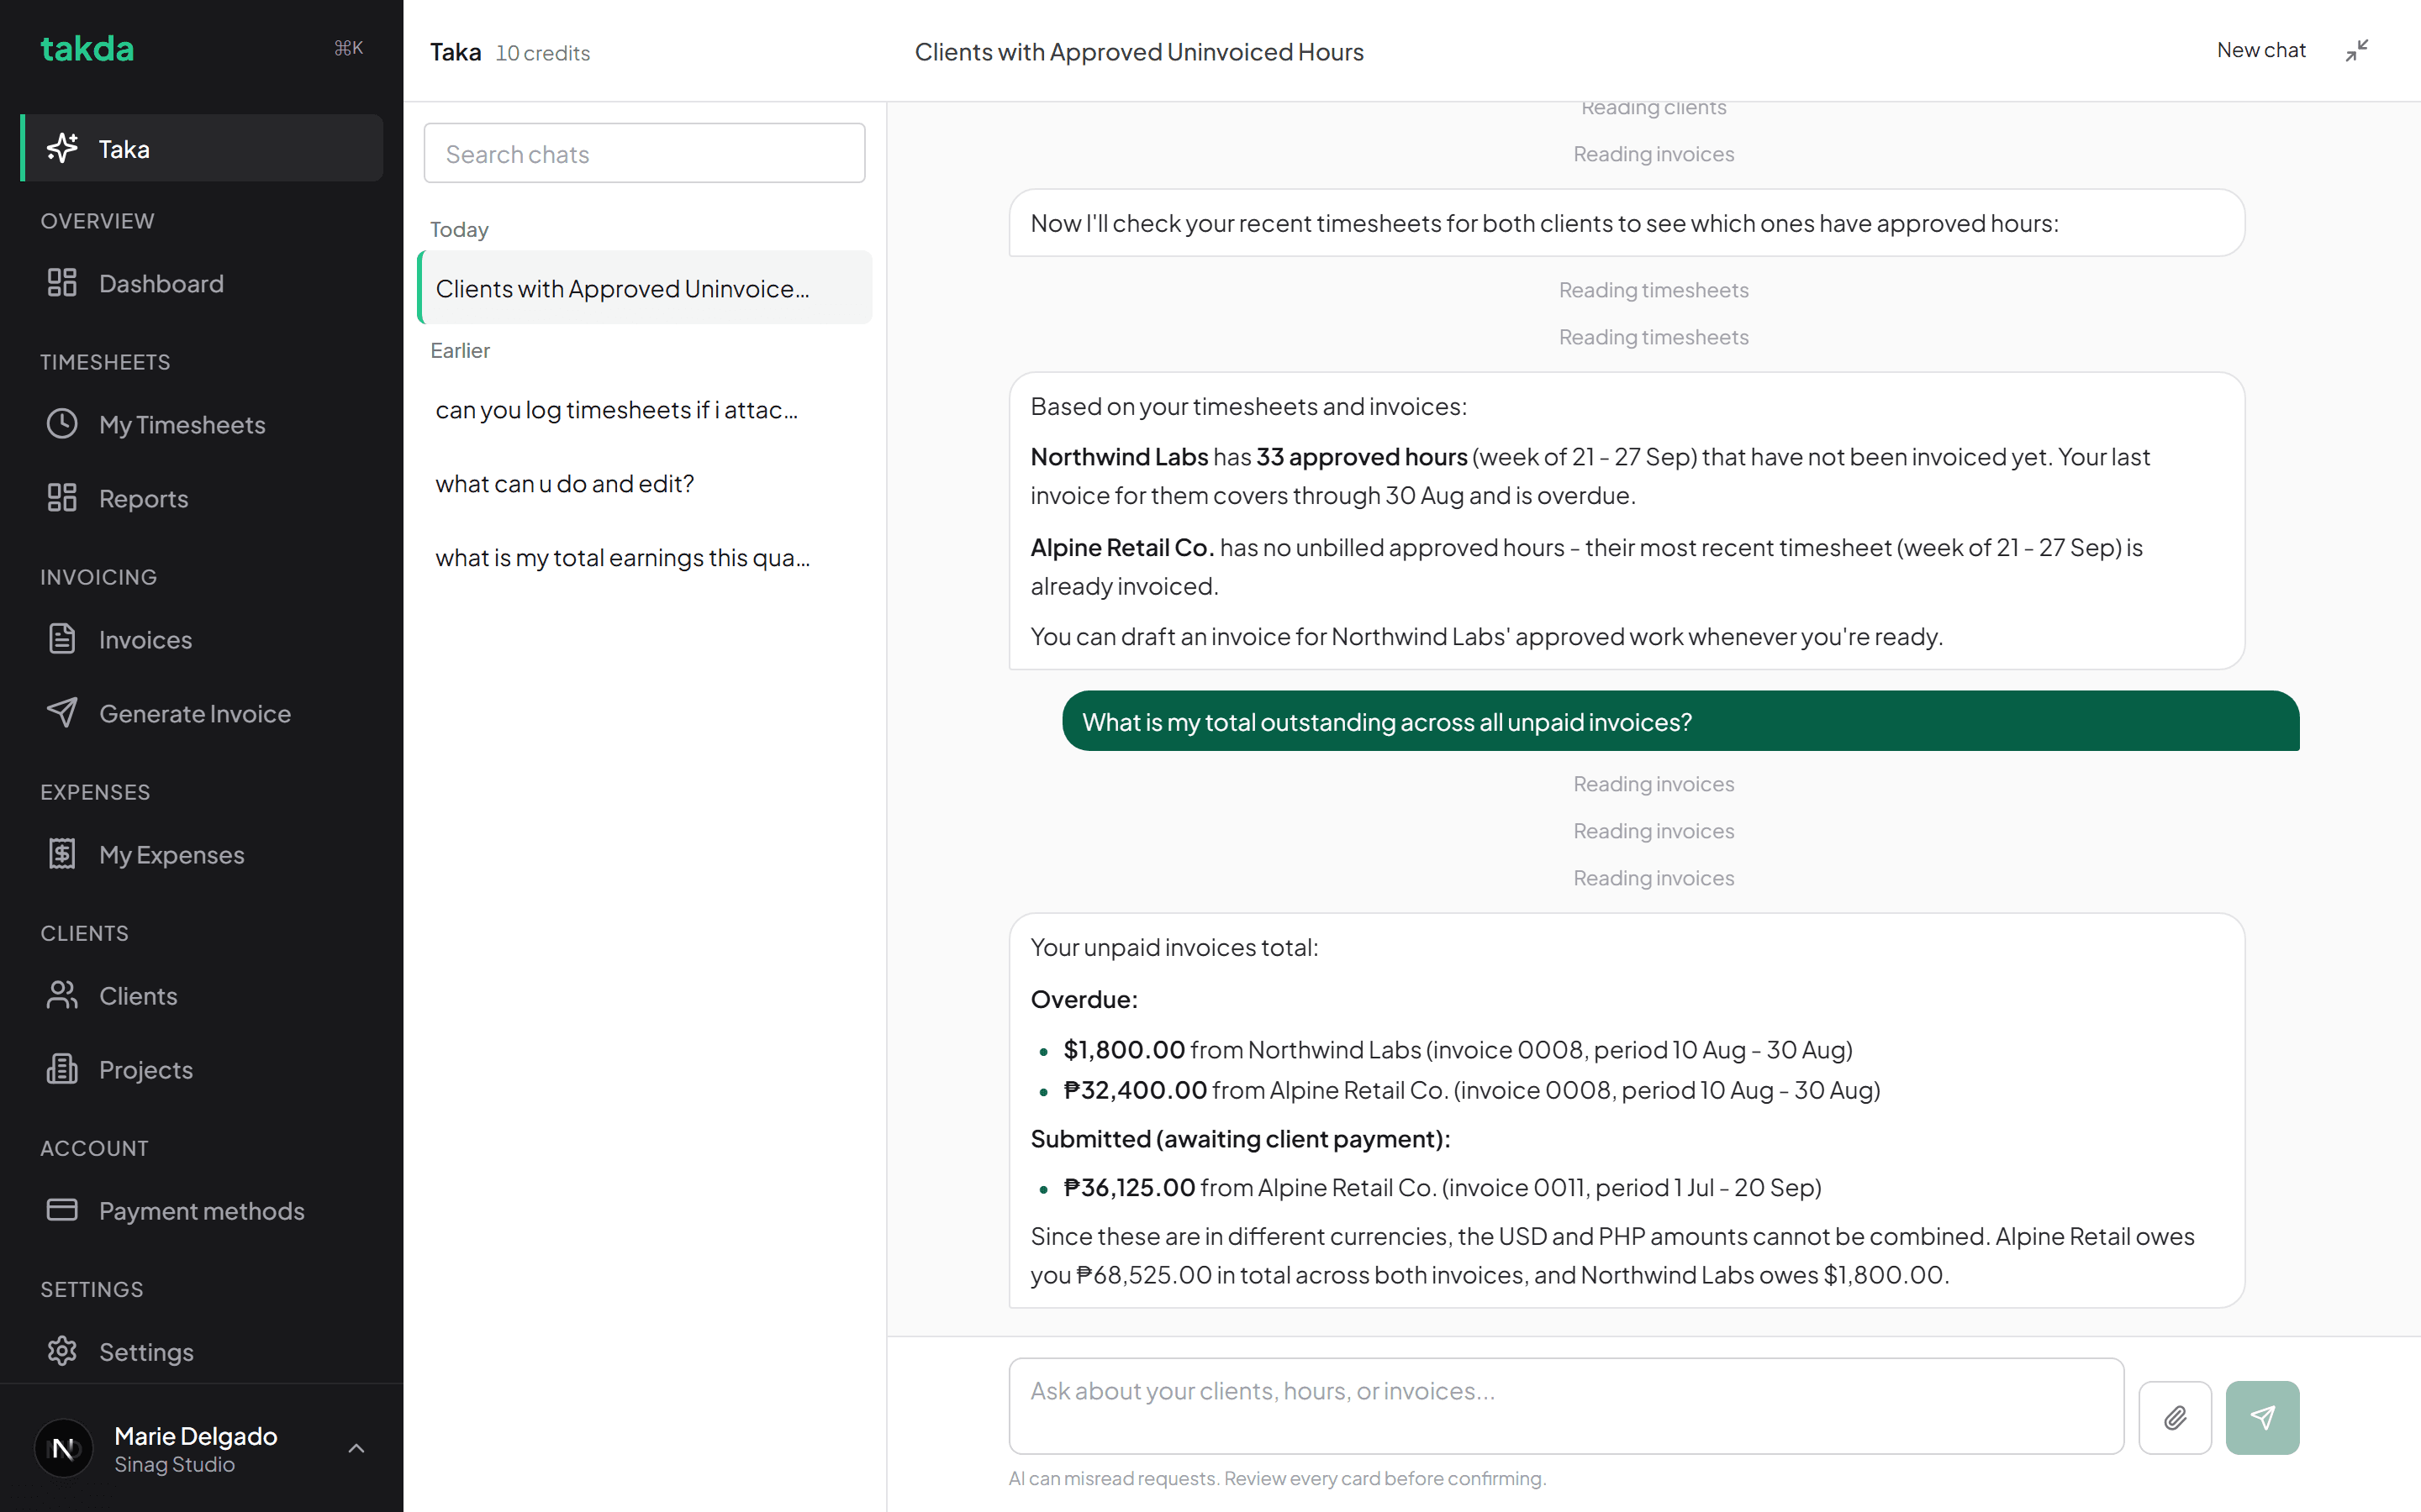Viewport: 2421px width, 1512px height.
Task: Click the ⌘K command shortcut icon
Action: pyautogui.click(x=348, y=48)
